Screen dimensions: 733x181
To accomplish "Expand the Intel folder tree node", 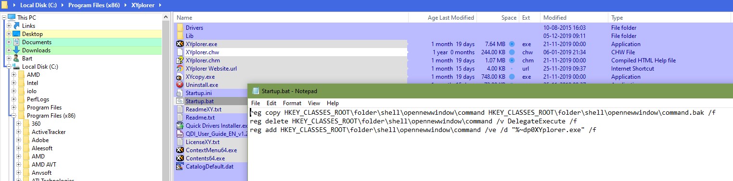I will (14, 83).
